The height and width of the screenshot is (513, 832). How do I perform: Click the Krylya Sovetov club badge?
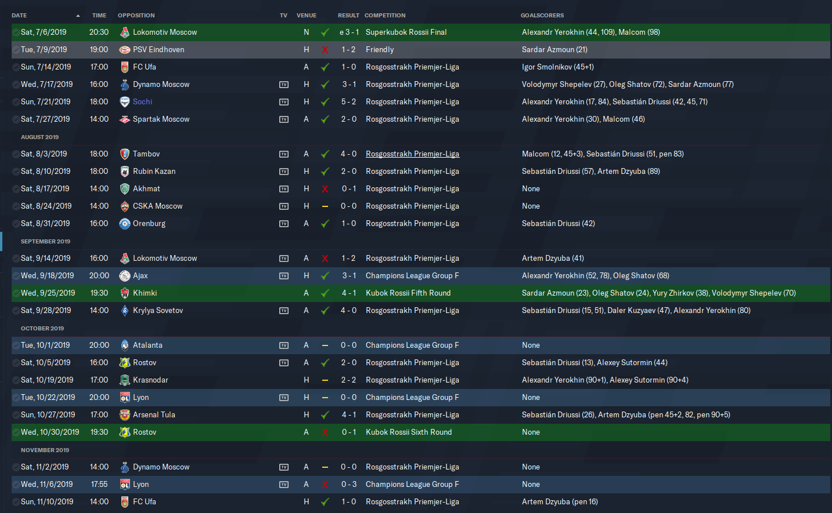[124, 311]
